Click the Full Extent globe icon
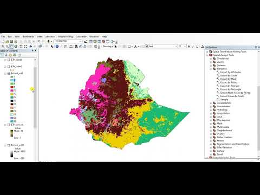The width and height of the screenshot is (260, 195). 16,47
